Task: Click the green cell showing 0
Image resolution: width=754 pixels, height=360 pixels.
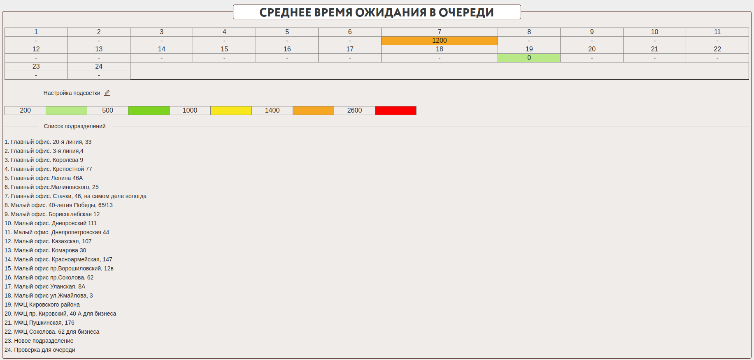Action: 529,58
